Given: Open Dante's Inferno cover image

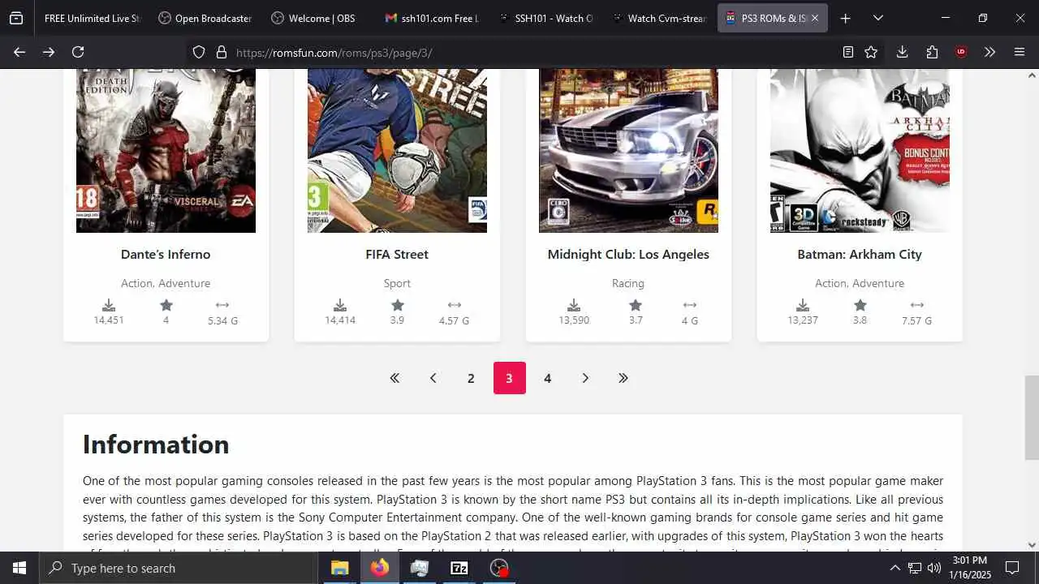Looking at the screenshot, I should (166, 150).
